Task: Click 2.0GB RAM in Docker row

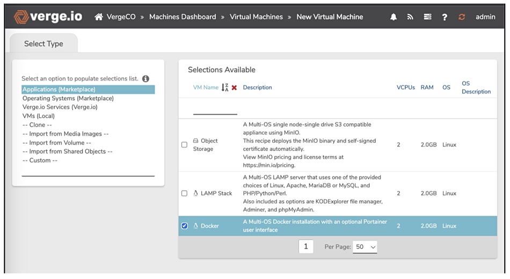Action: pyautogui.click(x=429, y=226)
